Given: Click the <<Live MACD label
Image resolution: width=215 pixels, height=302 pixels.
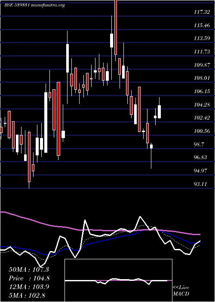Looking at the screenshot, I should [181, 290].
